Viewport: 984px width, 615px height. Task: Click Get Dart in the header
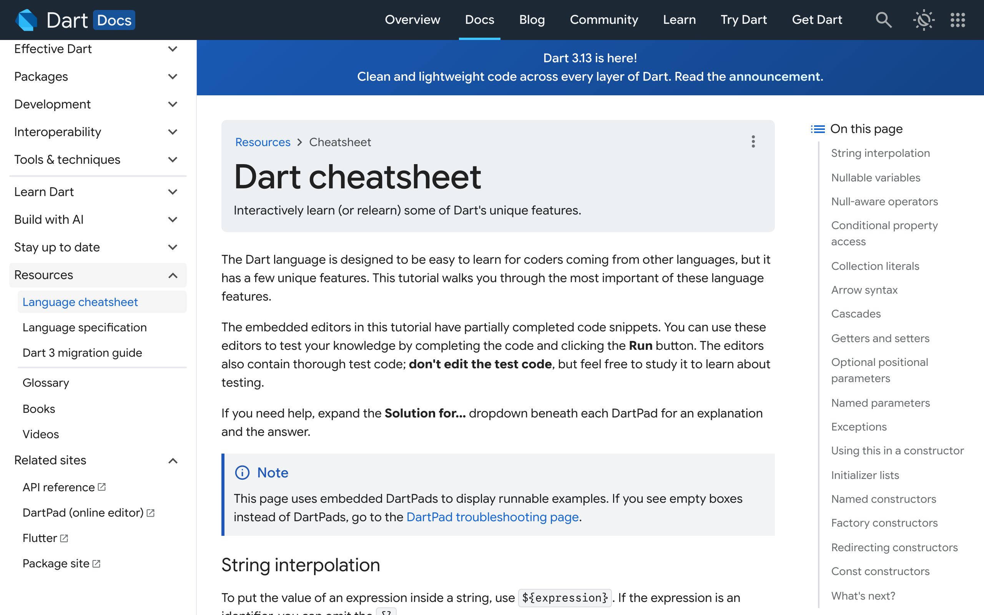coord(817,20)
